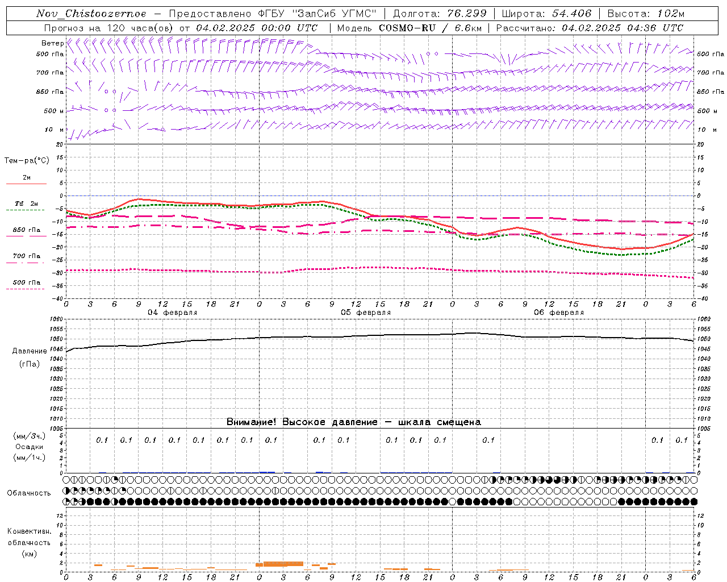Click the 850 гПа temperature legend entry

tap(26, 230)
